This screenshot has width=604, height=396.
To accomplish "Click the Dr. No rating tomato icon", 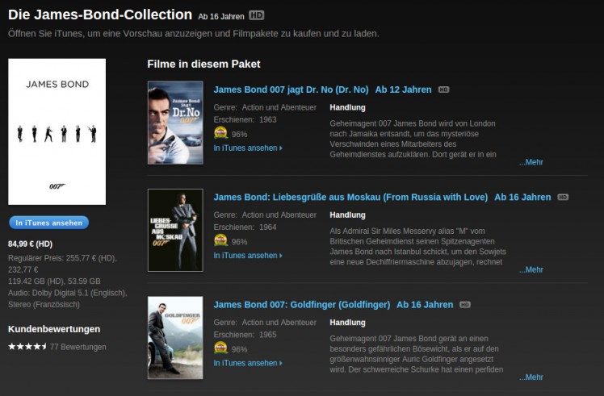I will point(220,133).
